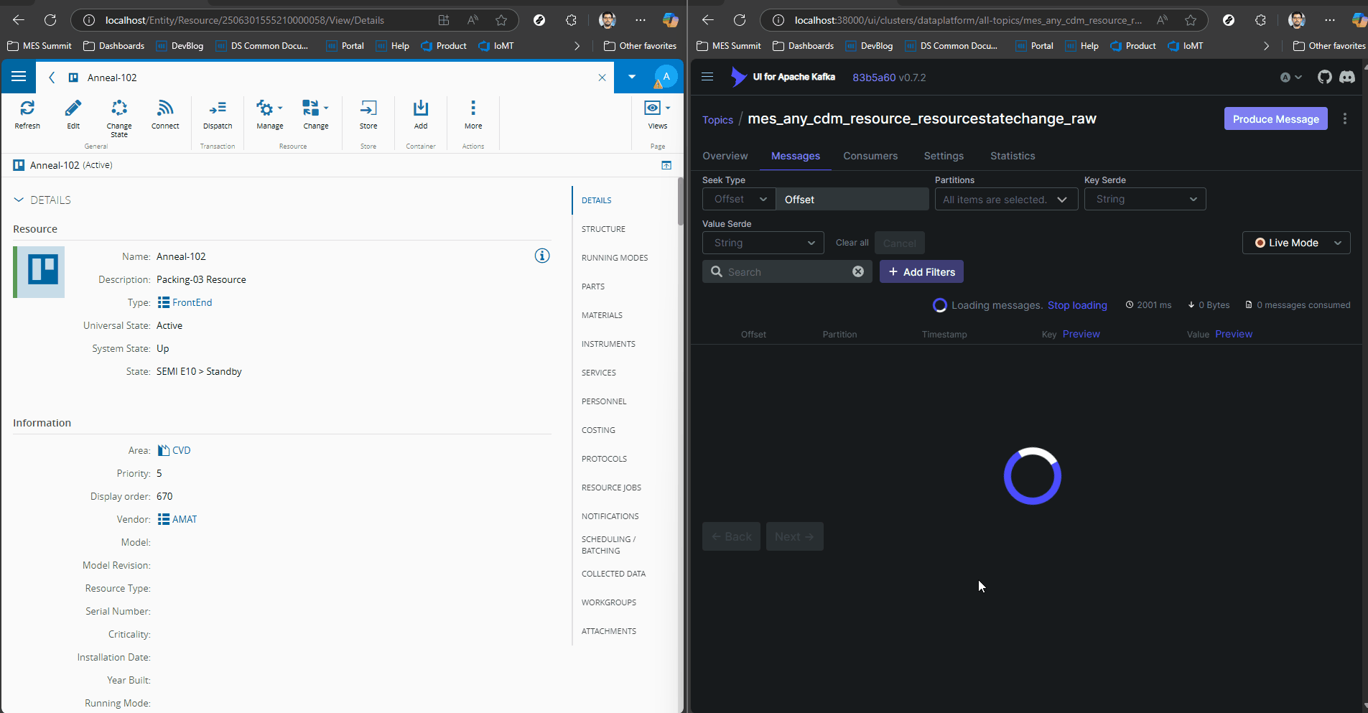The height and width of the screenshot is (713, 1368).
Task: Go to RUNNING MODES section
Action: click(x=614, y=258)
